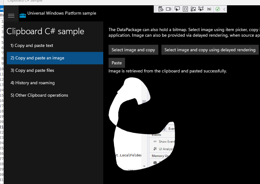Enable the track focused element icon
This screenshot has width=260, height=184.
[201, 9]
